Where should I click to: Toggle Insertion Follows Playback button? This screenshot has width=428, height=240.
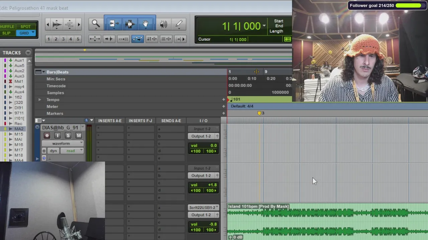(181, 39)
